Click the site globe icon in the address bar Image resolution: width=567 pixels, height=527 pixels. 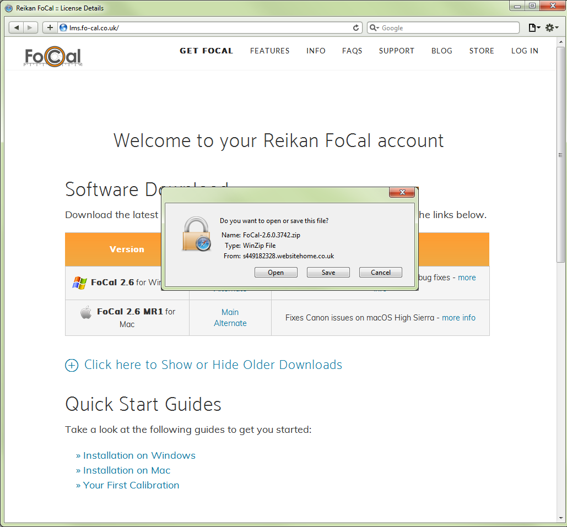tap(63, 28)
